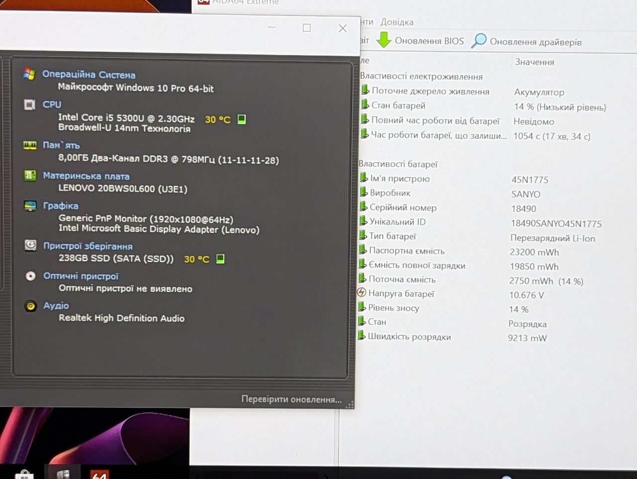Click the green CPU temperature indicator
This screenshot has width=637, height=479.
[x=241, y=119]
